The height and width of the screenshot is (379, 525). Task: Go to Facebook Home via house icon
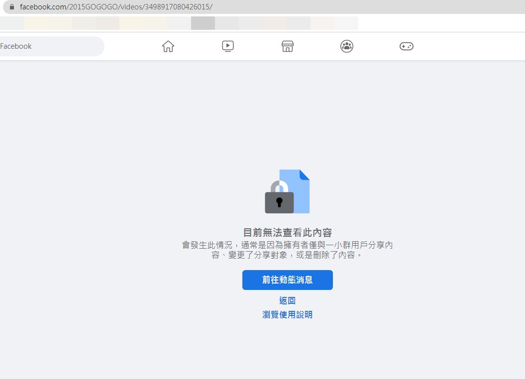168,46
